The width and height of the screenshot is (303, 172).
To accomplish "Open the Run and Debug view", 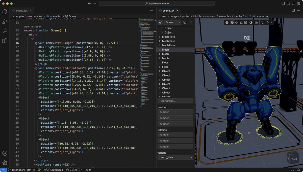I will point(5,21).
